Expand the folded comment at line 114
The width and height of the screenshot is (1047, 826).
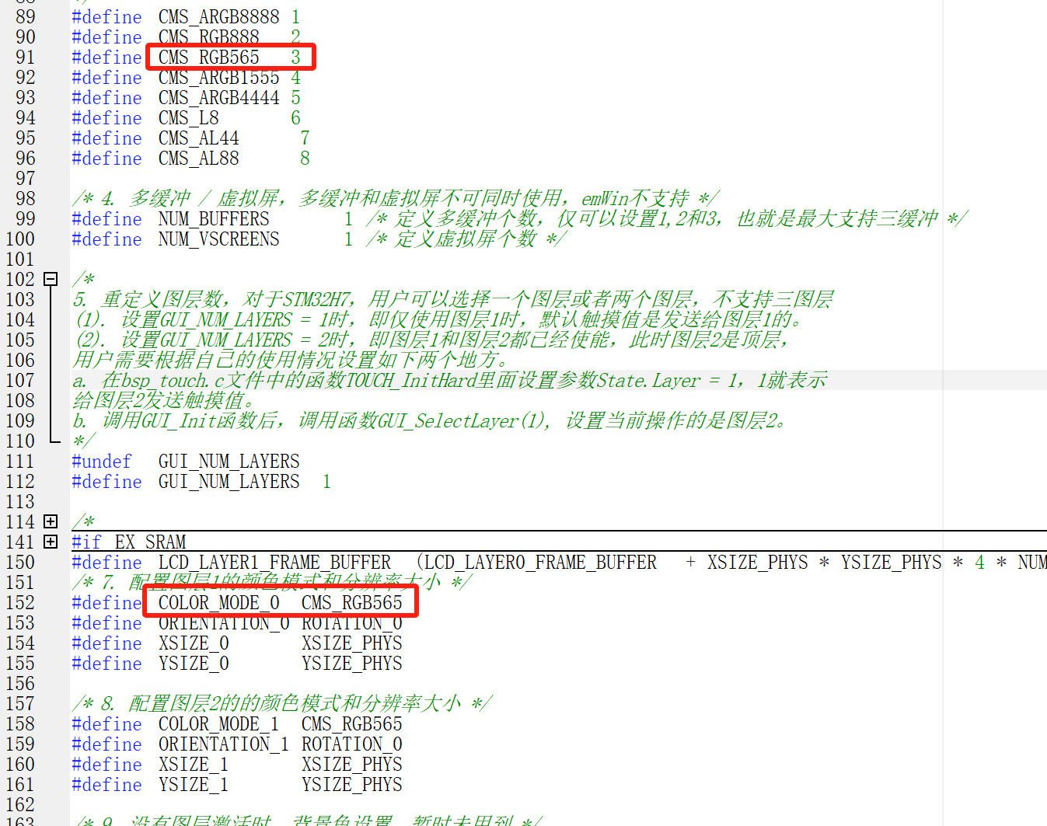click(x=51, y=521)
